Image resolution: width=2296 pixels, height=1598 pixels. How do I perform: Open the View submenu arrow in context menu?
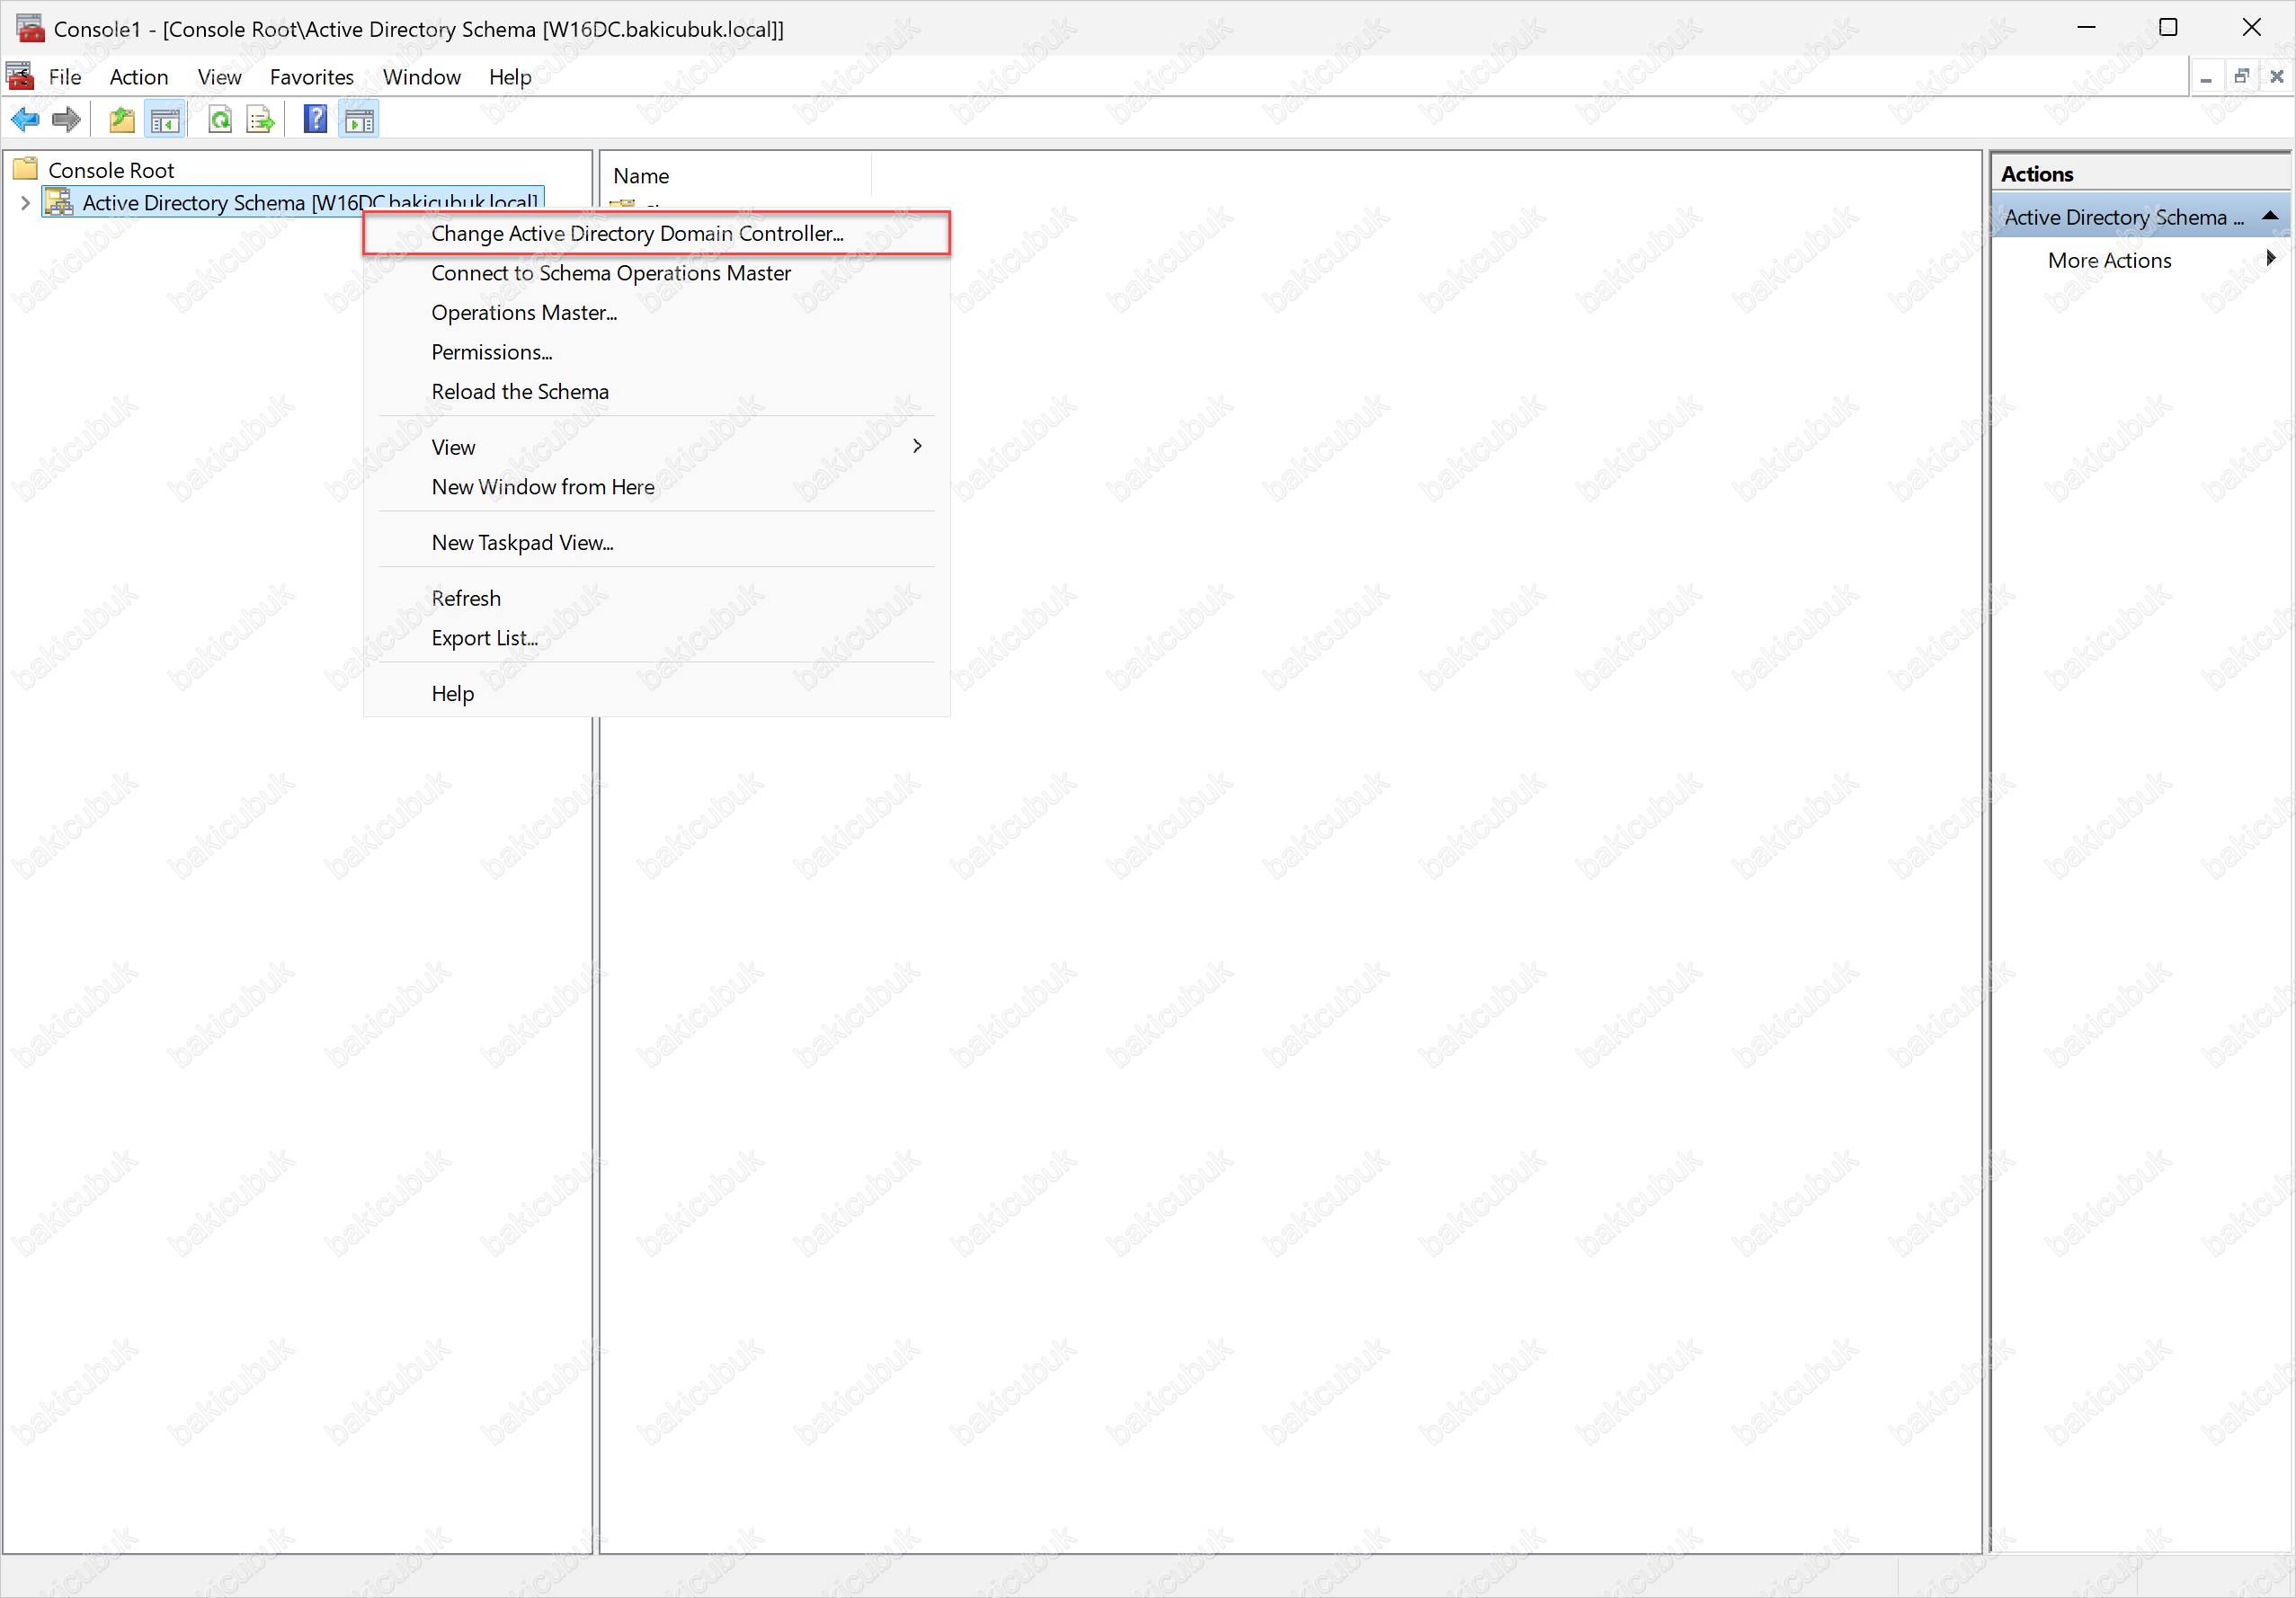pos(917,446)
